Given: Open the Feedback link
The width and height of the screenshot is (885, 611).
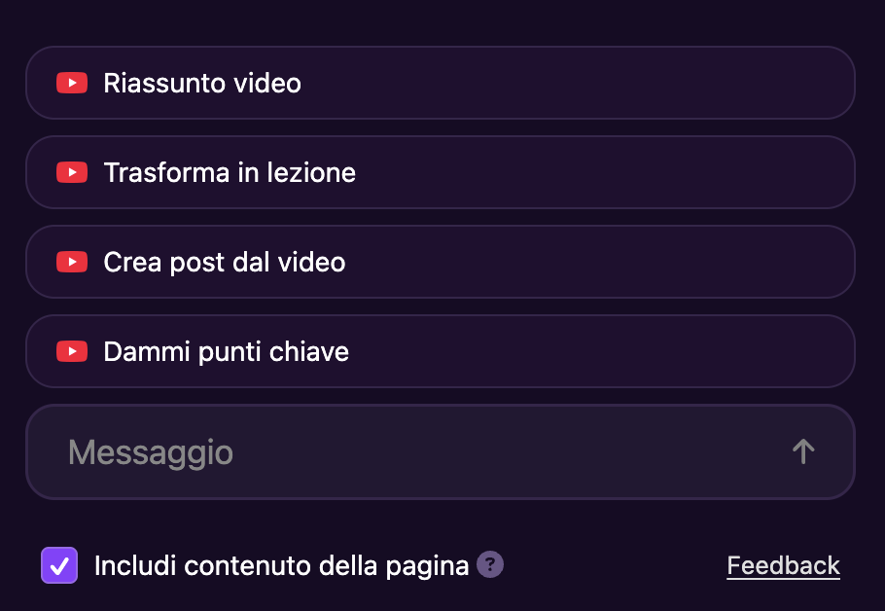Looking at the screenshot, I should click(x=783, y=565).
